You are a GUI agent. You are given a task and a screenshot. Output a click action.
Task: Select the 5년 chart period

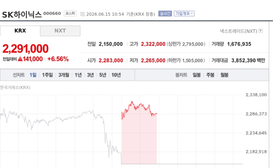click(x=103, y=75)
